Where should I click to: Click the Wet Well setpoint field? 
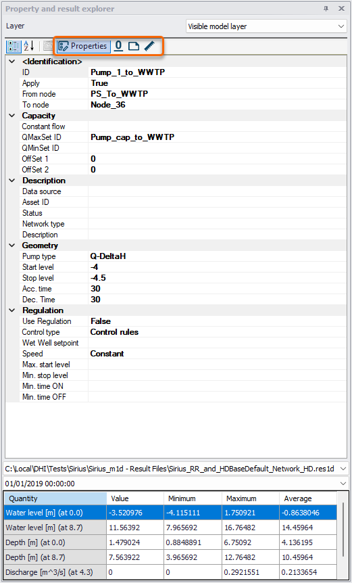tap(218, 343)
